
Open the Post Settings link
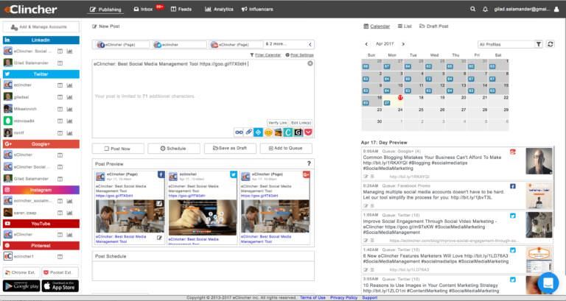point(300,55)
